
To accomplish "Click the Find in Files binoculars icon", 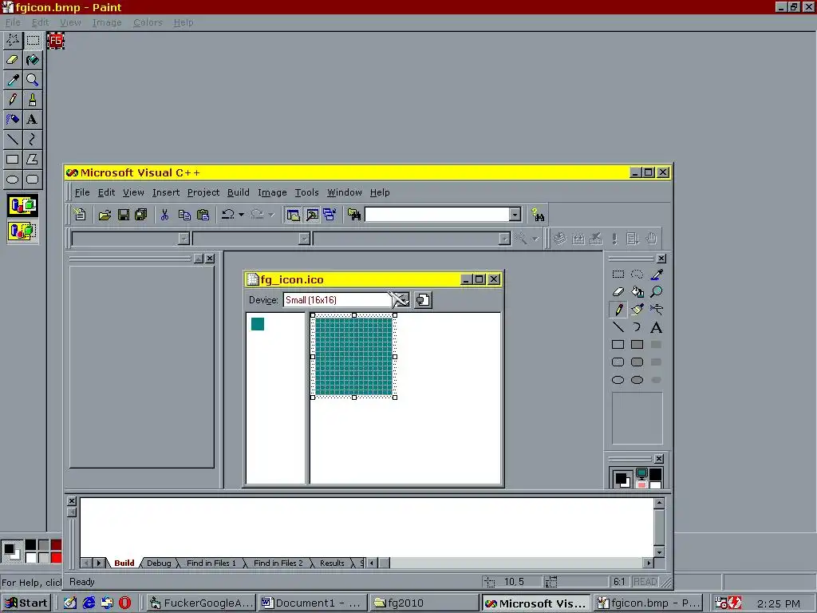I will (x=354, y=214).
